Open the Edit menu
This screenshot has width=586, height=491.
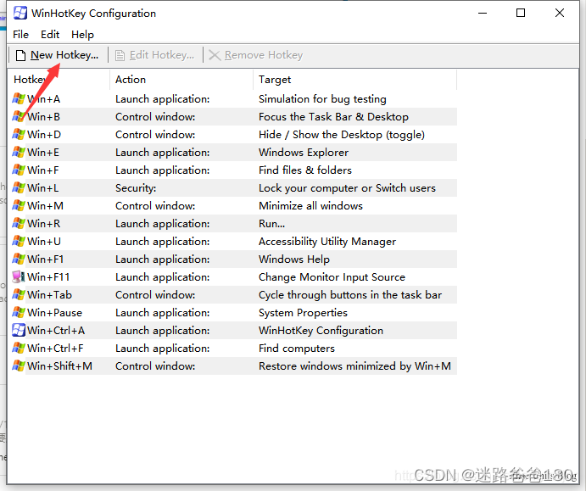(50, 35)
